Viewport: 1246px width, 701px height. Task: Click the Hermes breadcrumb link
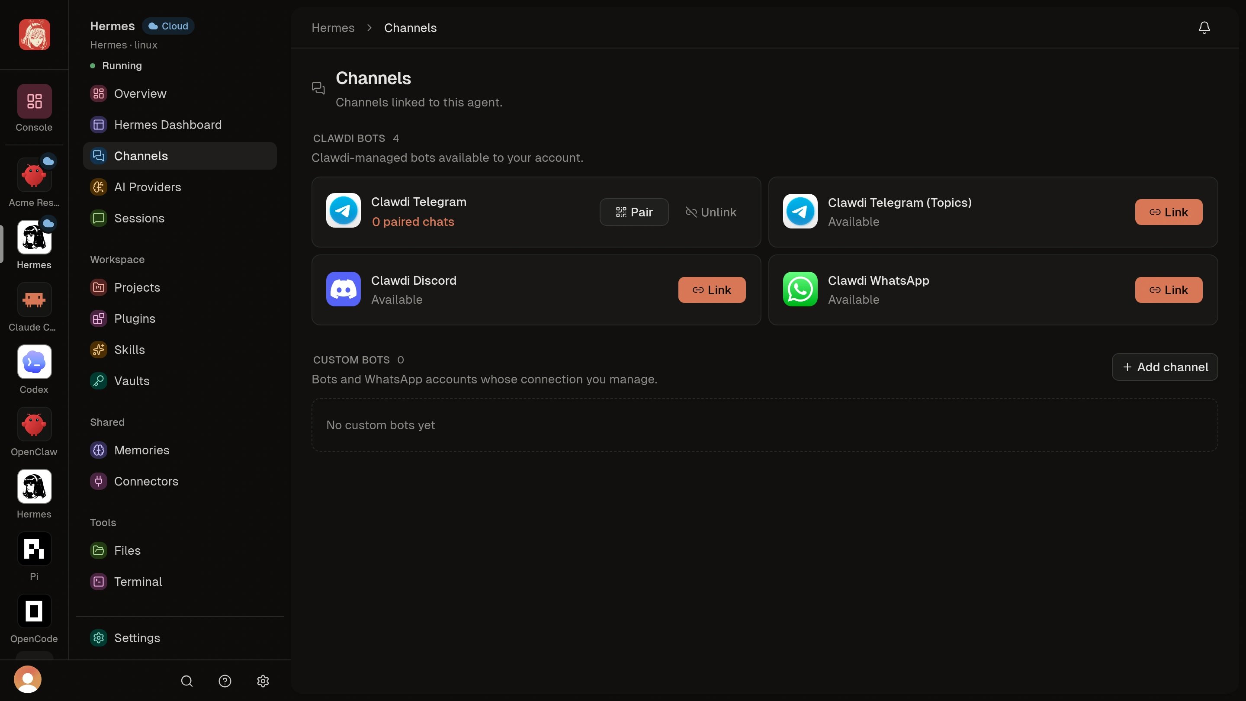[x=333, y=28]
